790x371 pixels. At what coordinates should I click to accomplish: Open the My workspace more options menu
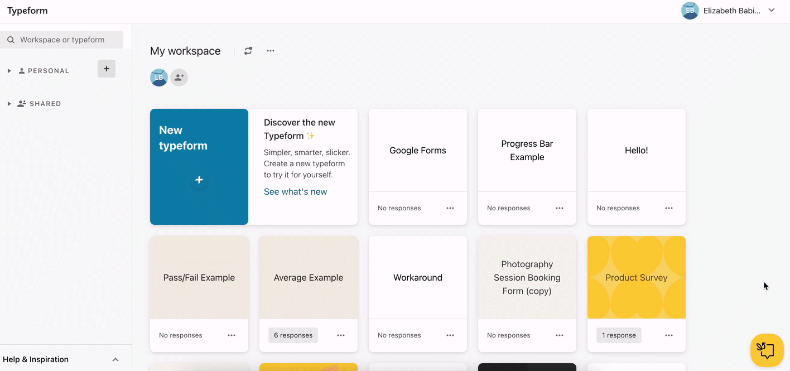271,51
